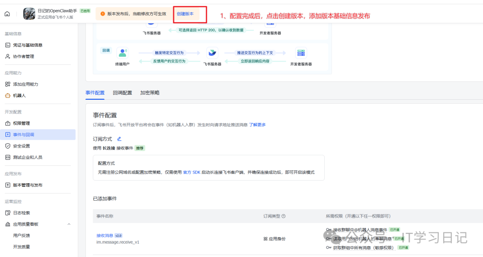This screenshot has width=483, height=257.
Task: Select 事件与回调 in sidebar
Action: (38, 135)
